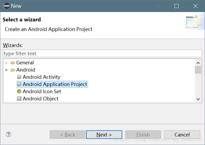The height and width of the screenshot is (145, 205).
Task: Choose the Android Object wizard entry
Action: [41, 99]
